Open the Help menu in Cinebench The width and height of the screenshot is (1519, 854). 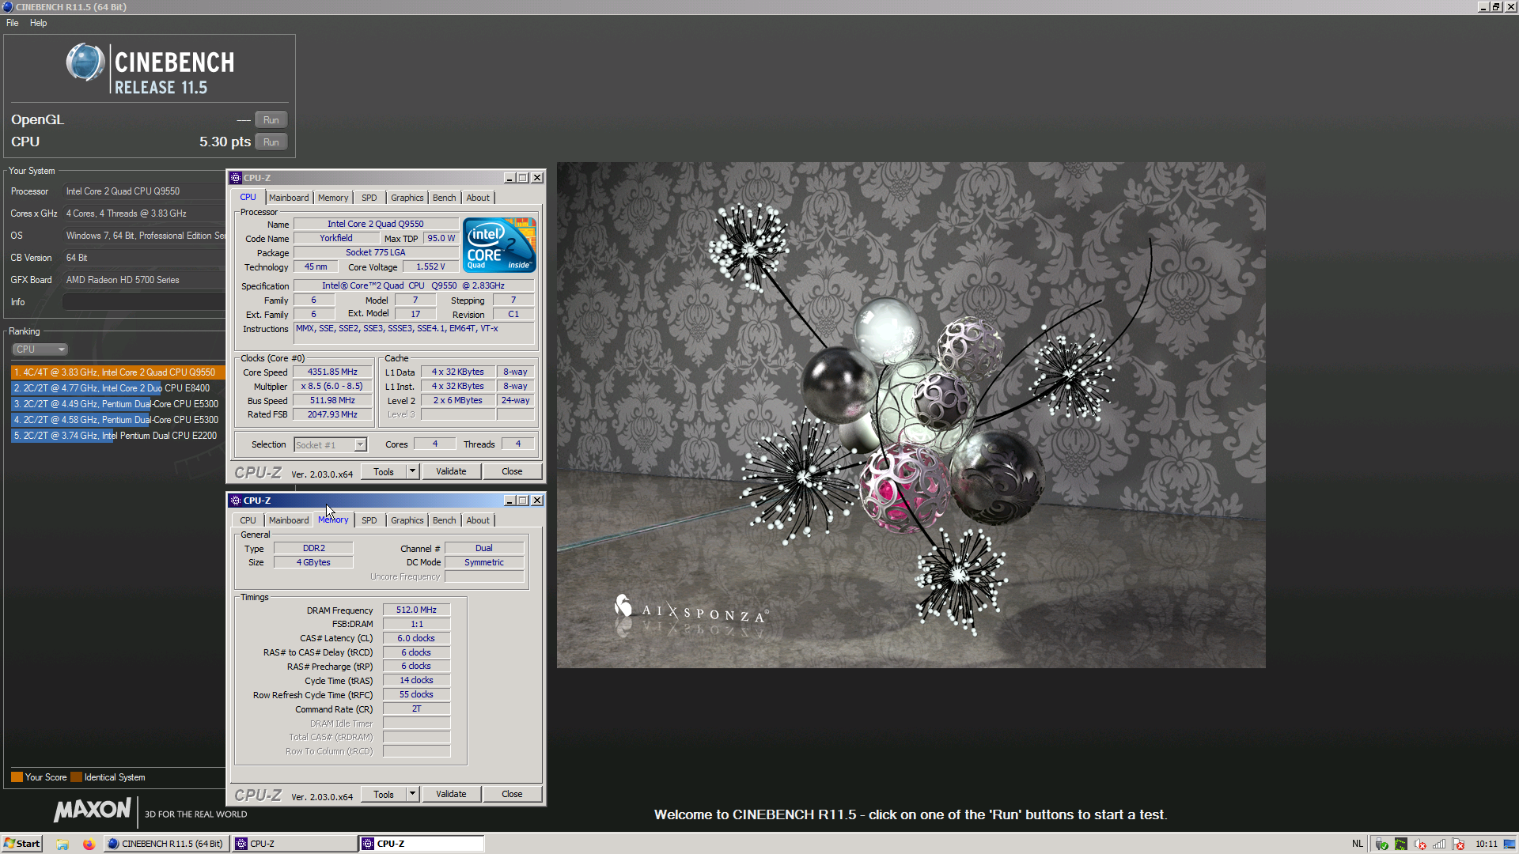[x=38, y=23]
